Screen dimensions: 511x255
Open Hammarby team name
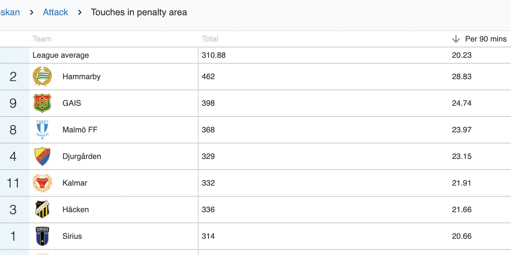81,77
